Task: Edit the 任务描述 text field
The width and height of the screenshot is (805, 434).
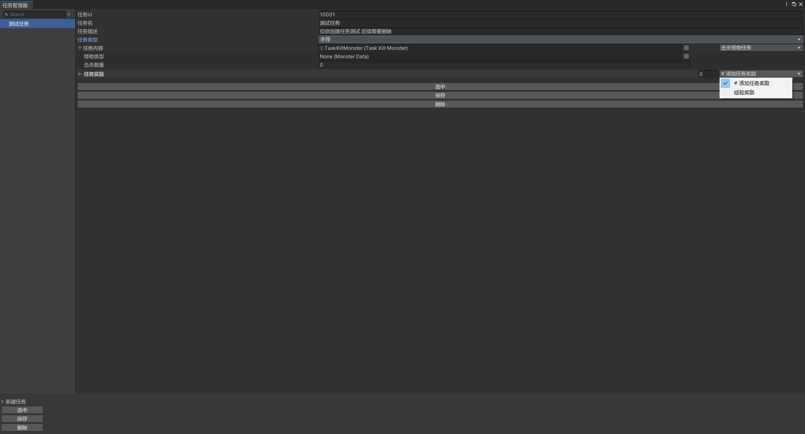Action: [x=561, y=31]
